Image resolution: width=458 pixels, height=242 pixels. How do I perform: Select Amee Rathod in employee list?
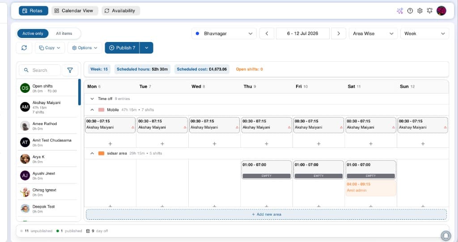[x=47, y=126]
